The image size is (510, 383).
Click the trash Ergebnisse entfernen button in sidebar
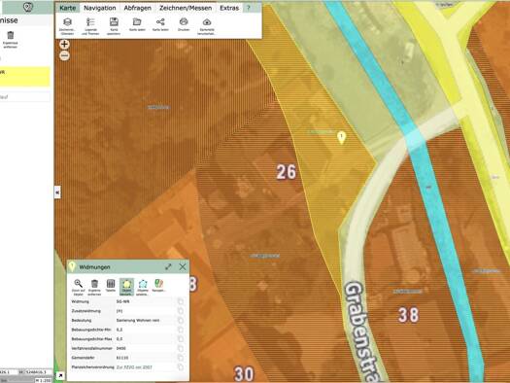[x=11, y=40]
